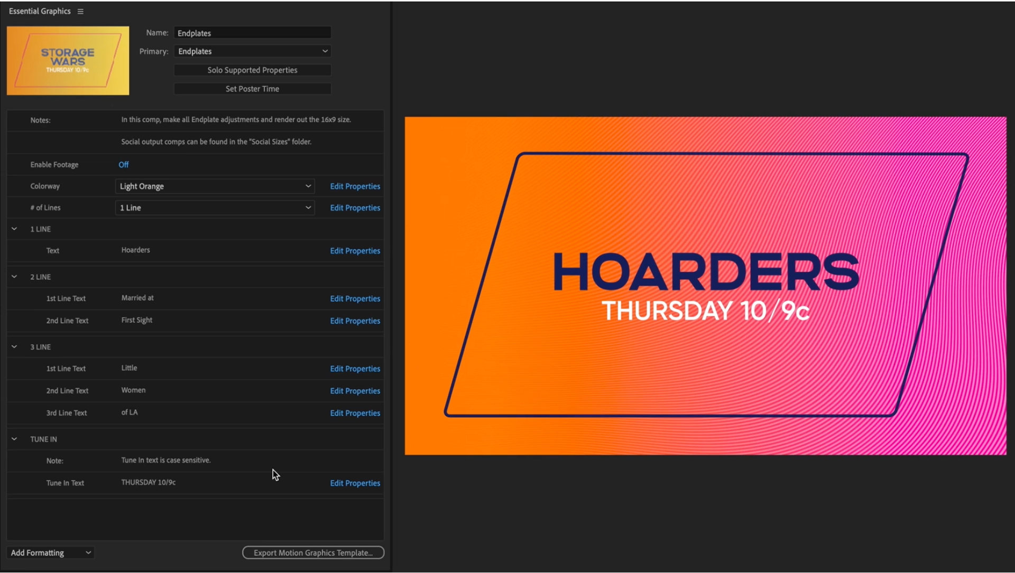
Task: Click the Set Poster Time button
Action: [x=252, y=89]
